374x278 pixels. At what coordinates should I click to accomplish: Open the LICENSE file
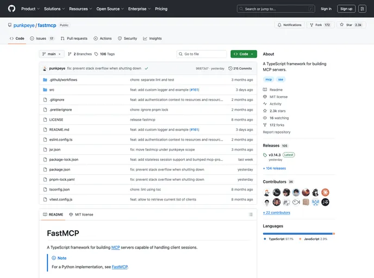click(x=57, y=120)
